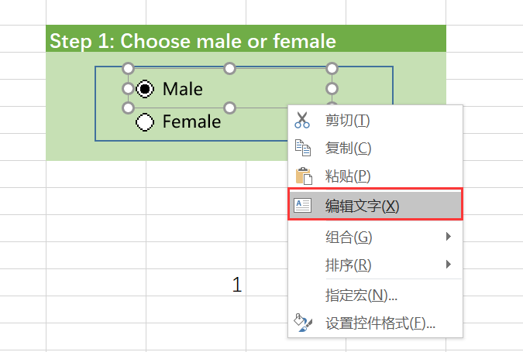The width and height of the screenshot is (523, 352).
Task: Click the top-right resize handle of the selection
Action: (332, 69)
